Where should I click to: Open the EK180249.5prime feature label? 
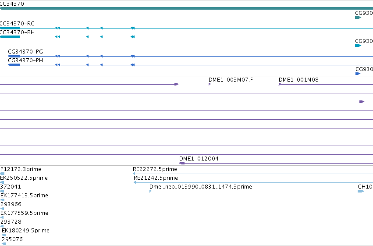[25, 231]
